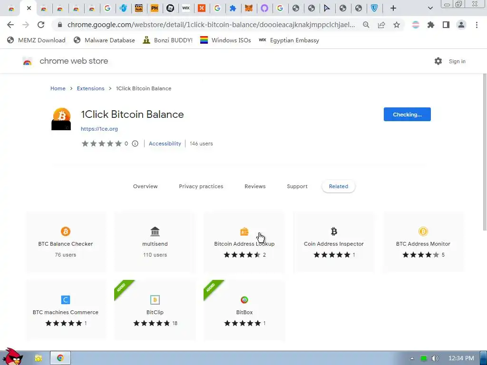Screen dimensions: 487x365
Task: Open the Coin Address Inspector card
Action: (334, 242)
